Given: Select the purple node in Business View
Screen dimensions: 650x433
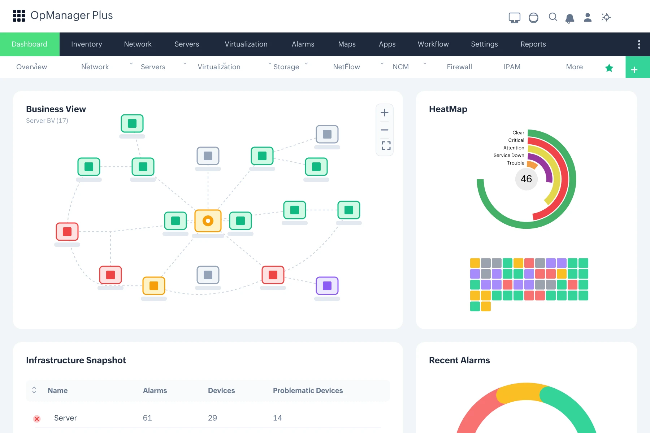Looking at the screenshot, I should pyautogui.click(x=327, y=286).
